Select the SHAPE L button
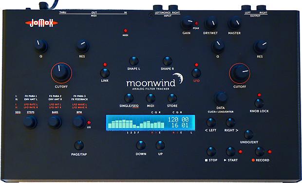 pos(133,61)
